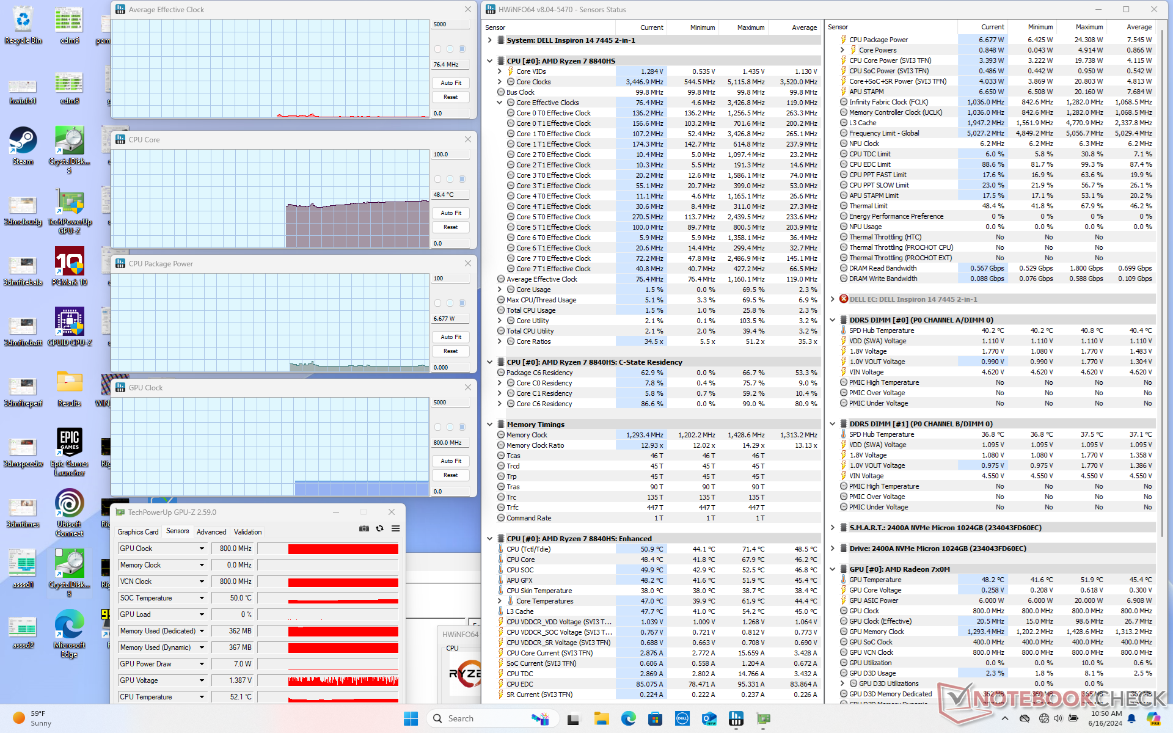Open the GPU-Z hamburger menu
This screenshot has width=1173, height=733.
coord(395,528)
